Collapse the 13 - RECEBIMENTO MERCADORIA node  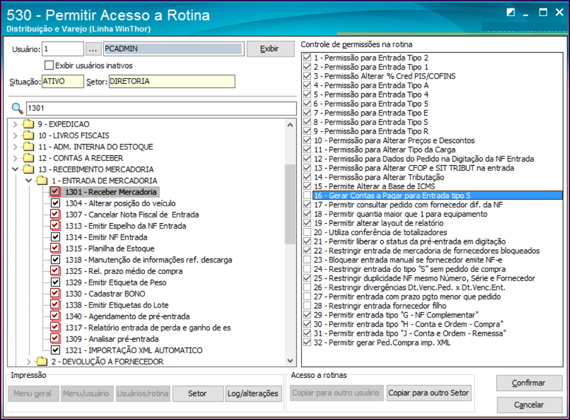16,170
